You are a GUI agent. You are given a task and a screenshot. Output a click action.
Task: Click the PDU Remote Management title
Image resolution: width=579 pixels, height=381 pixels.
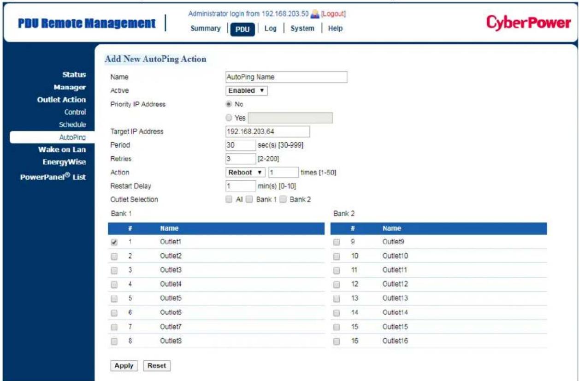point(87,24)
